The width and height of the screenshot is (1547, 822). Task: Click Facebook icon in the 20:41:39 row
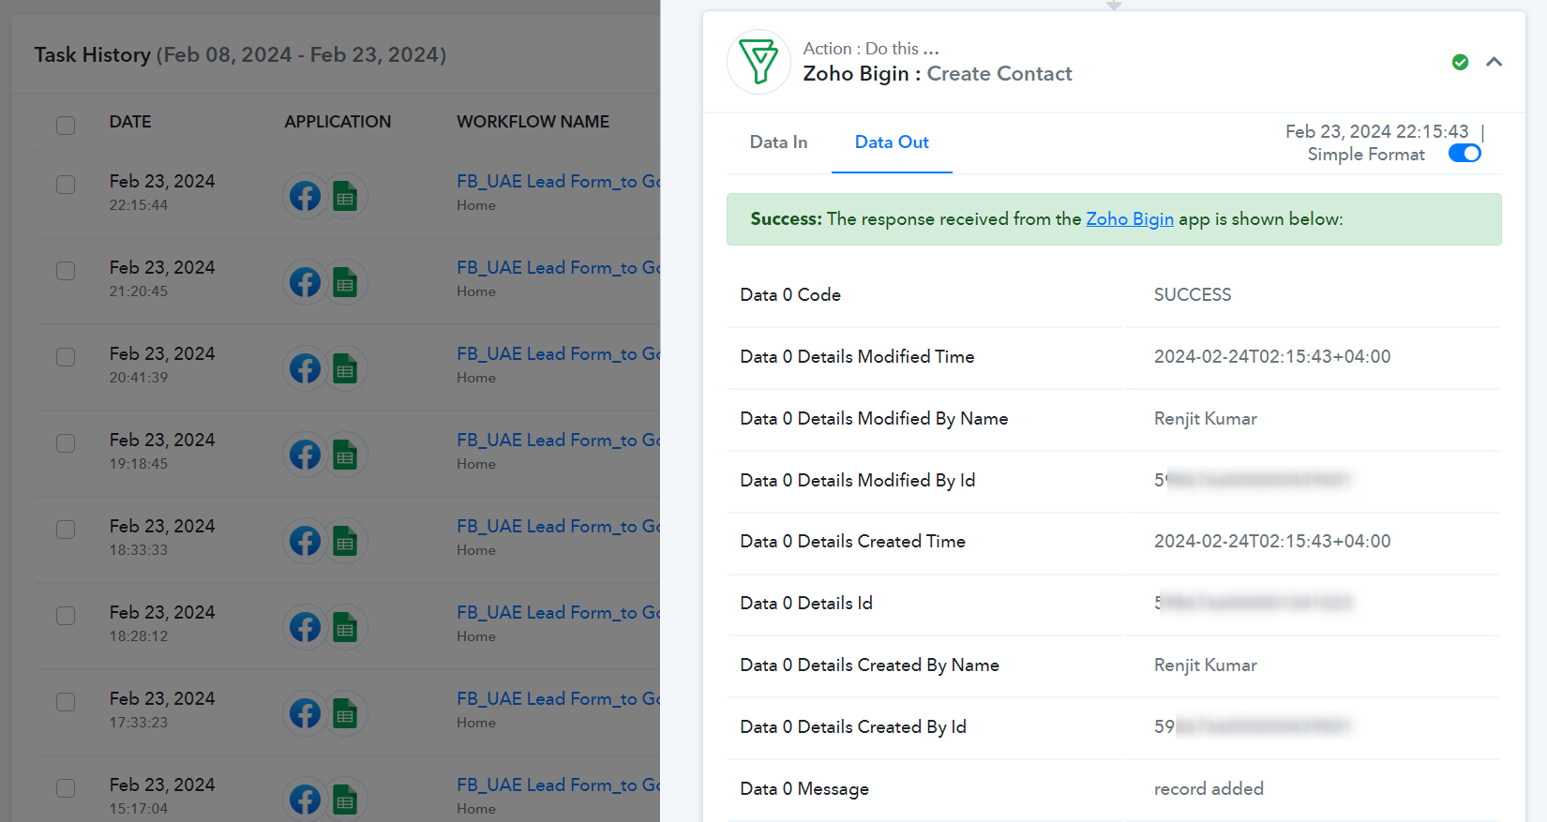tap(305, 369)
